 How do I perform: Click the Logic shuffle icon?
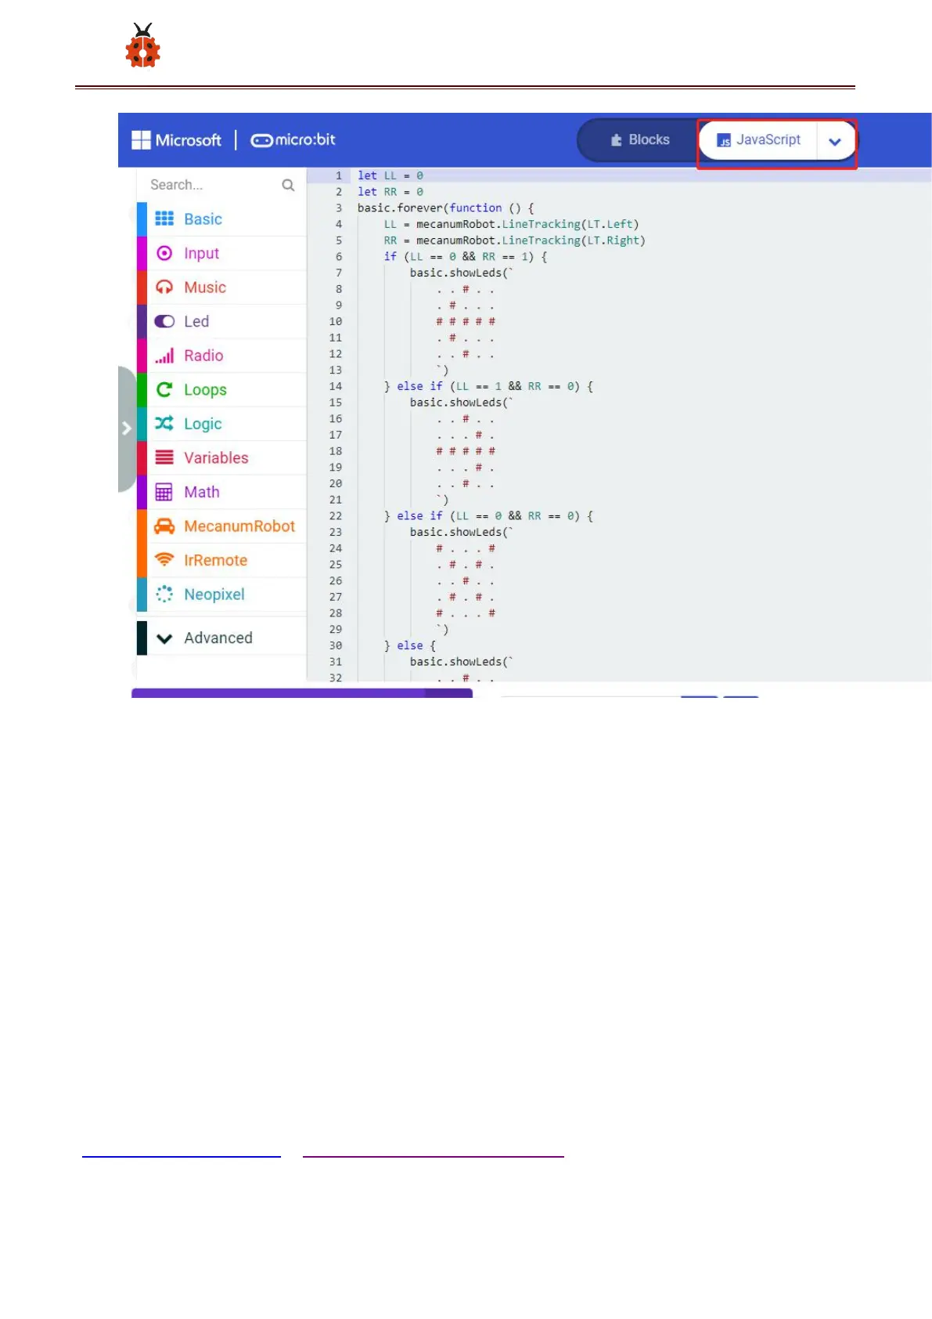coord(164,424)
